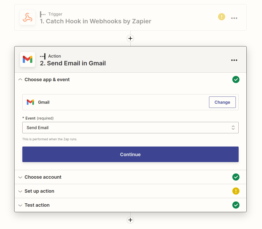Open the three-dot menu on the Gmail action
262x229 pixels.
(x=234, y=60)
